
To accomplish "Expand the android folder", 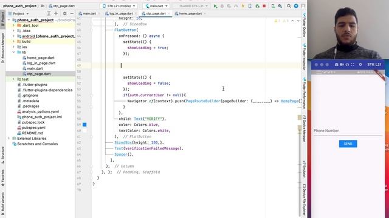I will pos(13,36).
